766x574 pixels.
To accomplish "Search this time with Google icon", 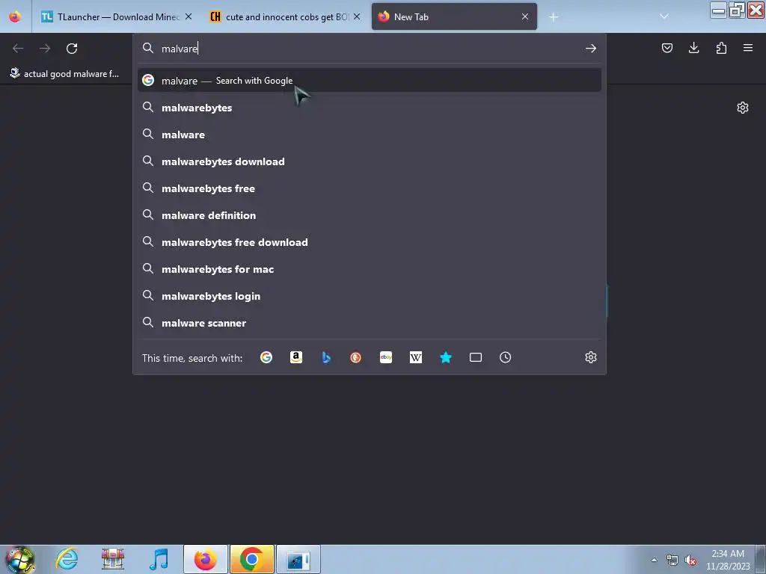I will coord(266,358).
